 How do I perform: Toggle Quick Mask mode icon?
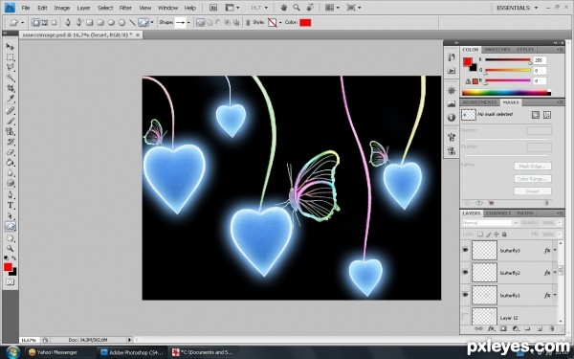pyautogui.click(x=10, y=281)
